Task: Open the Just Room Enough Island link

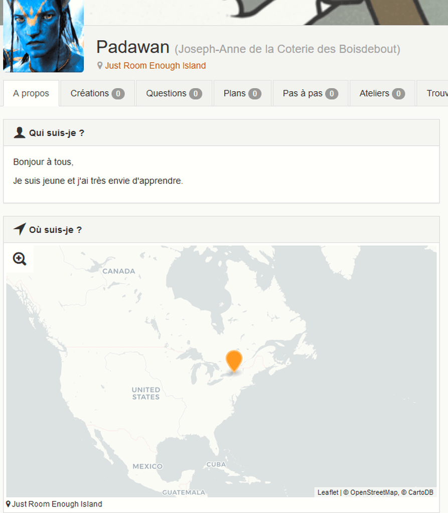Action: (156, 66)
